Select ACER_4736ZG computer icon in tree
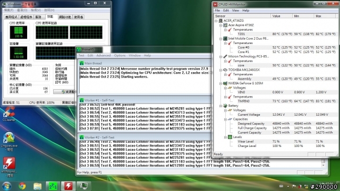Viewport: 340px width, 191px height. [x=220, y=21]
